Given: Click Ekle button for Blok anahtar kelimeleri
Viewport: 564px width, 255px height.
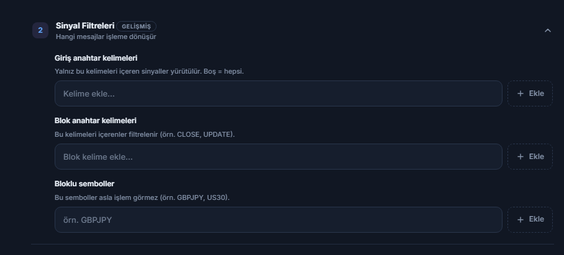Looking at the screenshot, I should [530, 157].
